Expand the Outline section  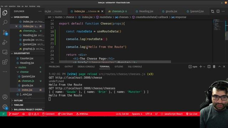(x=27, y=100)
